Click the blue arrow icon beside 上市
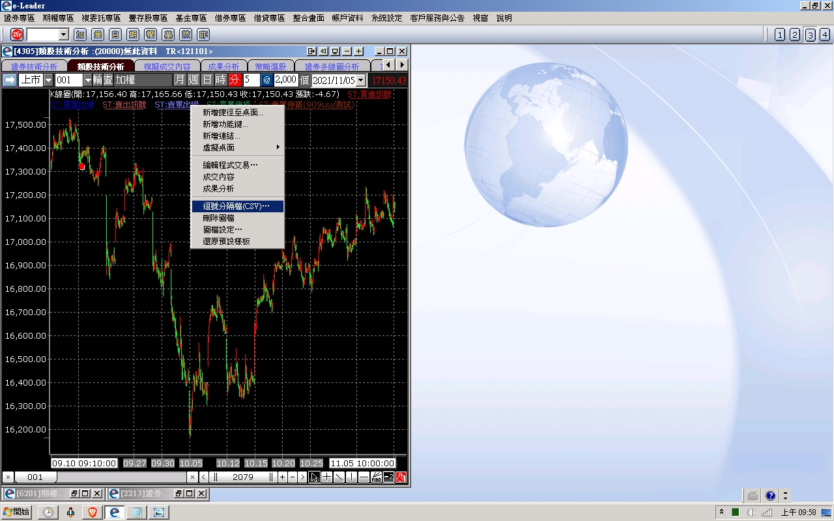 [x=10, y=80]
